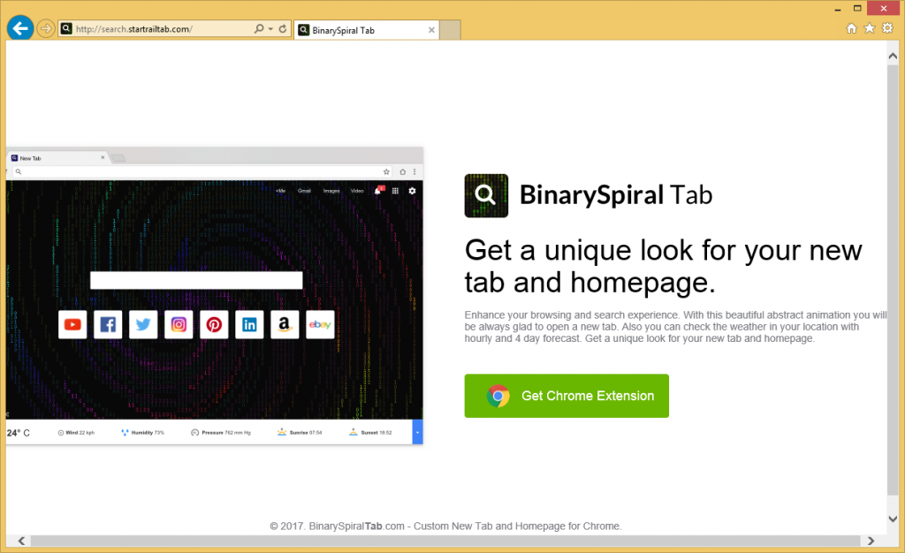Screen dimensions: 905x553
Task: Click the Gmail link in preview
Action: pyautogui.click(x=304, y=191)
